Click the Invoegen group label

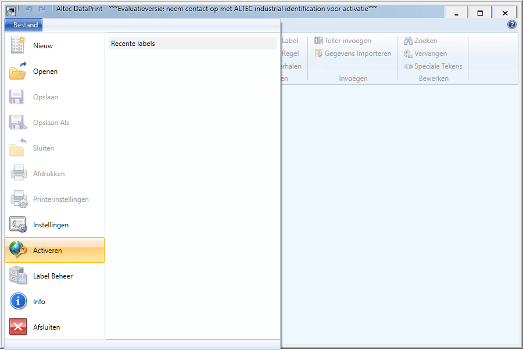pyautogui.click(x=353, y=78)
